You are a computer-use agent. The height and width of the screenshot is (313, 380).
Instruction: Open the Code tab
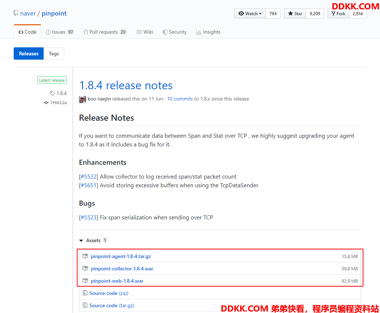[x=27, y=32]
